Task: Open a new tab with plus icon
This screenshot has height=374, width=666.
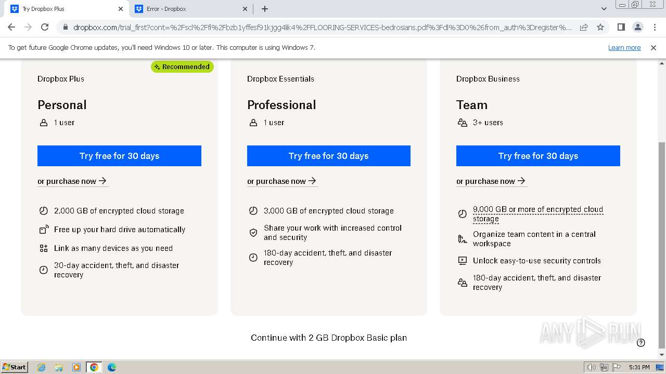Action: pyautogui.click(x=265, y=9)
